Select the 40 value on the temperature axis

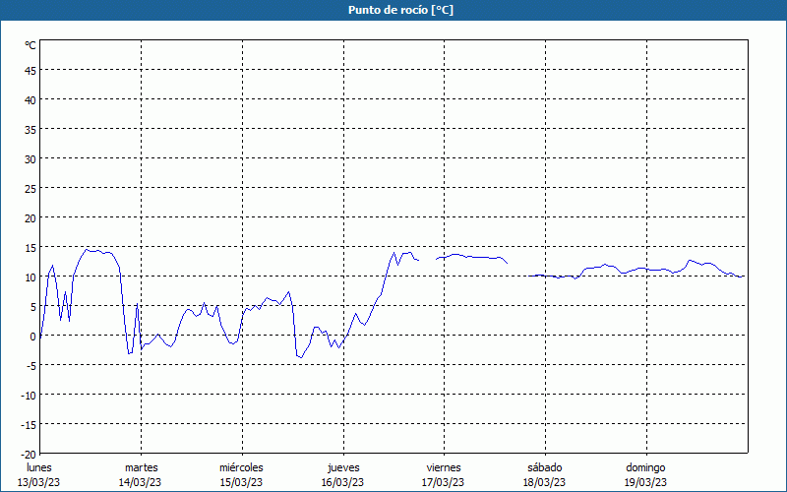pos(30,100)
